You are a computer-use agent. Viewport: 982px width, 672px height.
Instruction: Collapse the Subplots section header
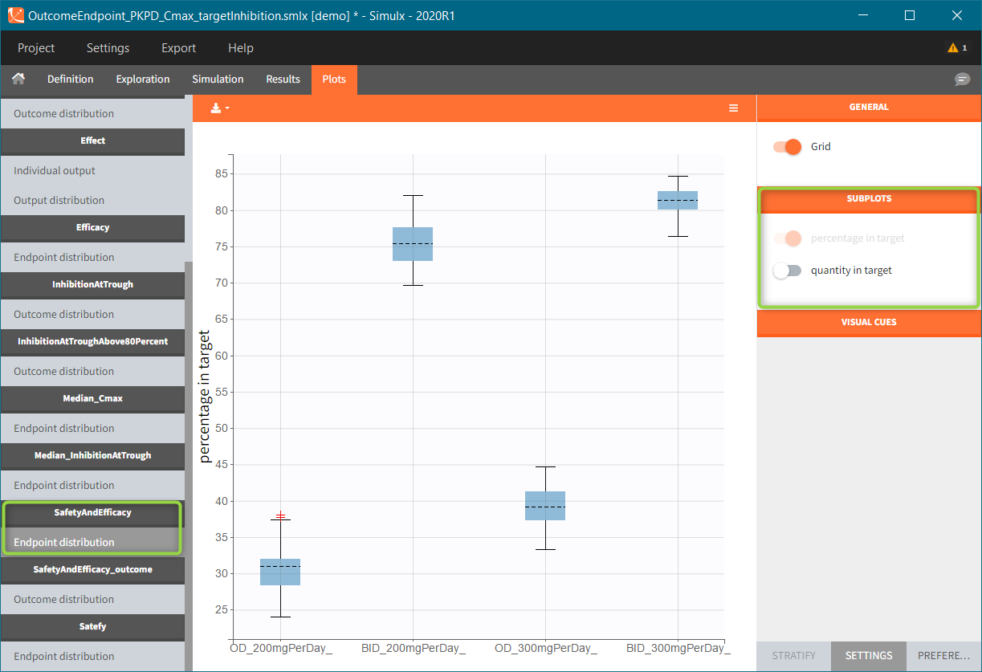point(869,199)
